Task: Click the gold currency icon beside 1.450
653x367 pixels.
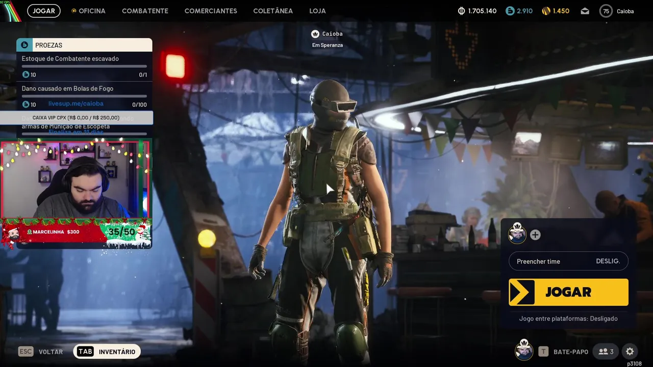Action: pyautogui.click(x=546, y=11)
